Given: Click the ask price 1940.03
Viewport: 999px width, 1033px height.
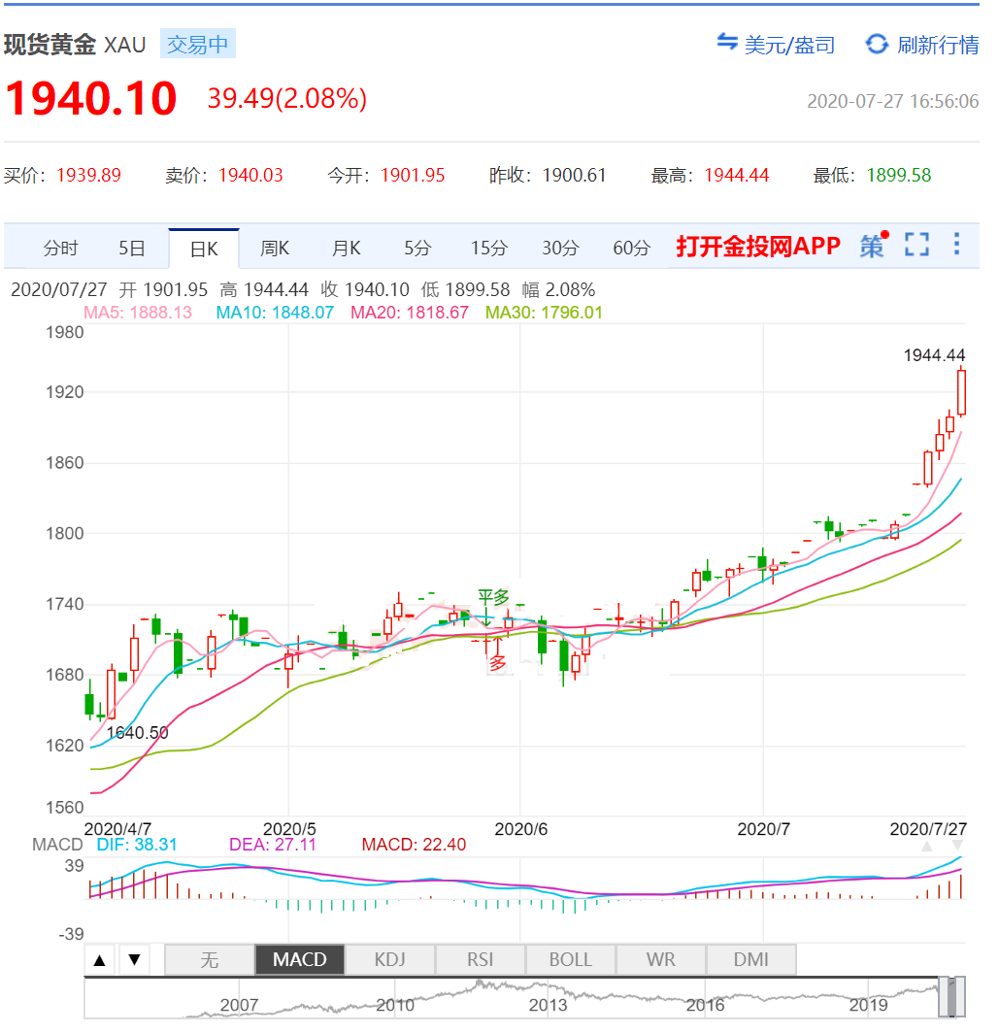Looking at the screenshot, I should point(250,175).
